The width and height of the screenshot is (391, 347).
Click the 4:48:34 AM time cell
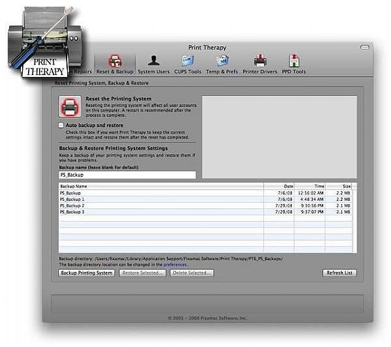[x=312, y=199]
